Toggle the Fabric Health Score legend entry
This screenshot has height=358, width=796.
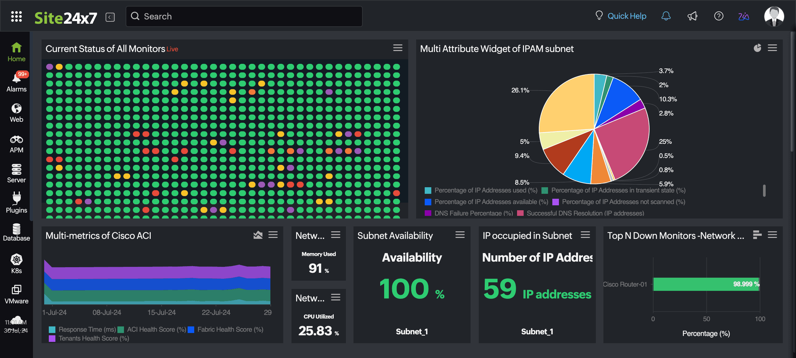tap(230, 329)
